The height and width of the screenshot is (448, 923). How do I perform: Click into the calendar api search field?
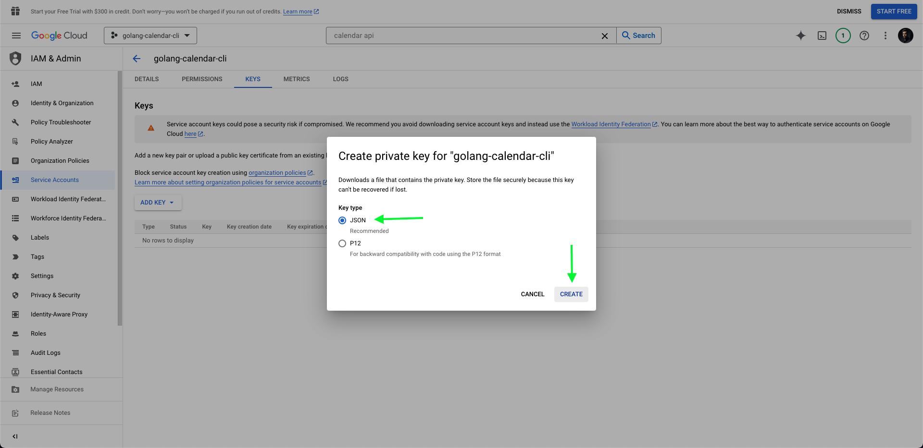pos(464,36)
